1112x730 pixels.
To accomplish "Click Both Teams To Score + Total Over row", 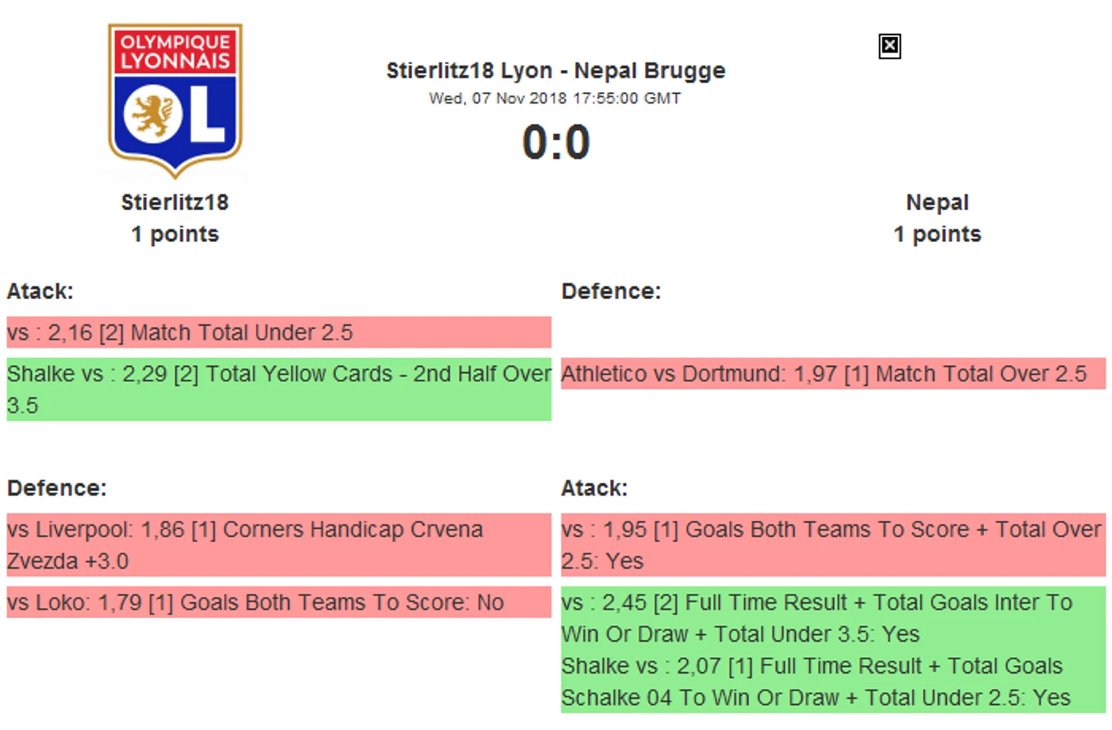I will [x=832, y=545].
